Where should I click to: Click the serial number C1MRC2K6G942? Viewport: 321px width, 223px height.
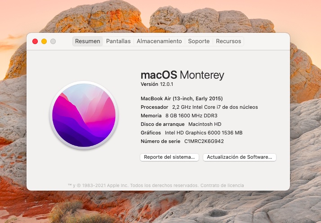(x=204, y=141)
